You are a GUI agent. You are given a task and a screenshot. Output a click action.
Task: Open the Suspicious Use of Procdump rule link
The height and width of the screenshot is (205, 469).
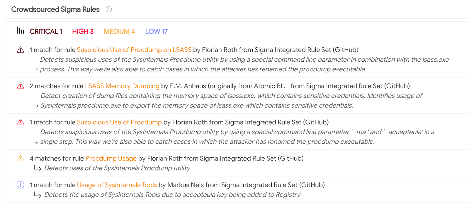pyautogui.click(x=119, y=122)
